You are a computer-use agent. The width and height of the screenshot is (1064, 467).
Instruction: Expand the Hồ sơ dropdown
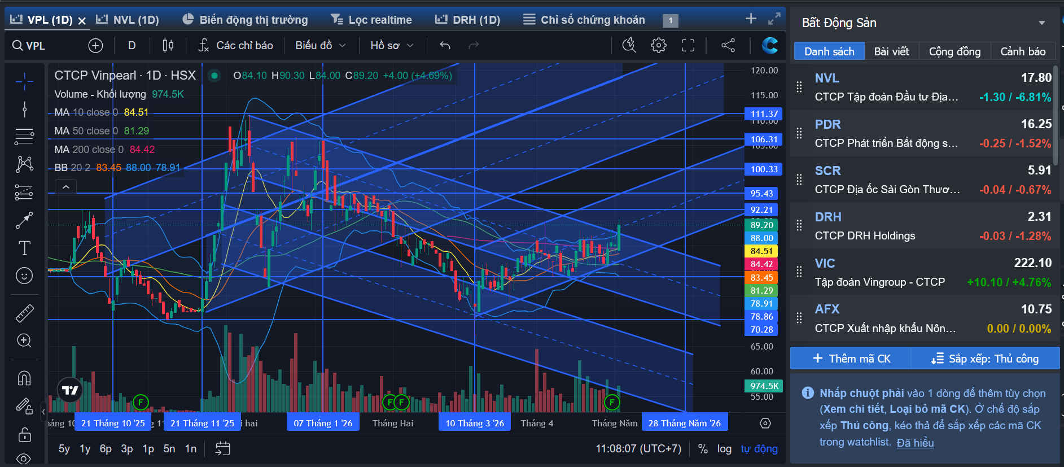pos(392,45)
